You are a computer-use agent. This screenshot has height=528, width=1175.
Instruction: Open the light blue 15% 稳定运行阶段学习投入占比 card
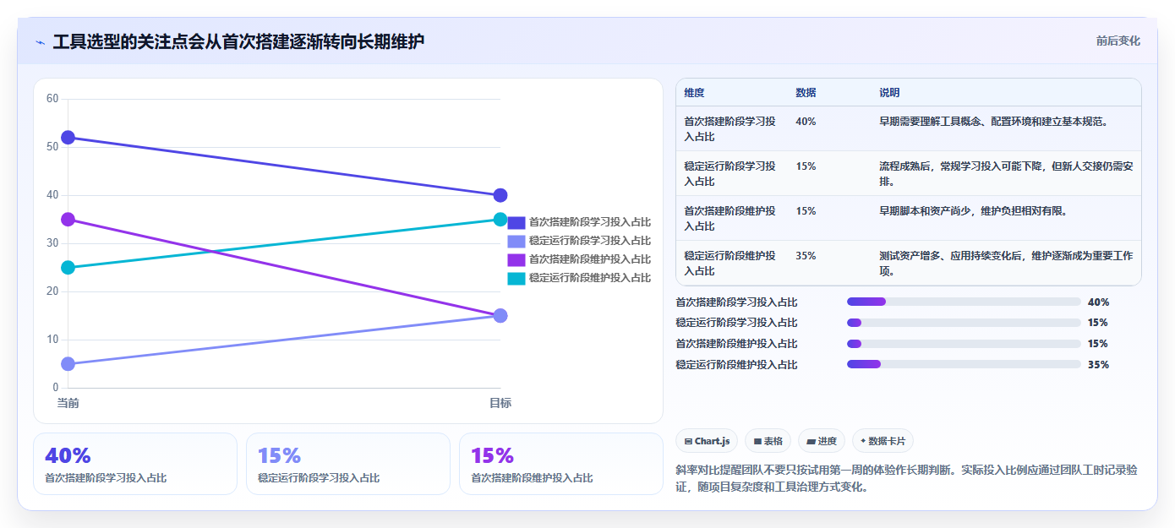pyautogui.click(x=348, y=464)
